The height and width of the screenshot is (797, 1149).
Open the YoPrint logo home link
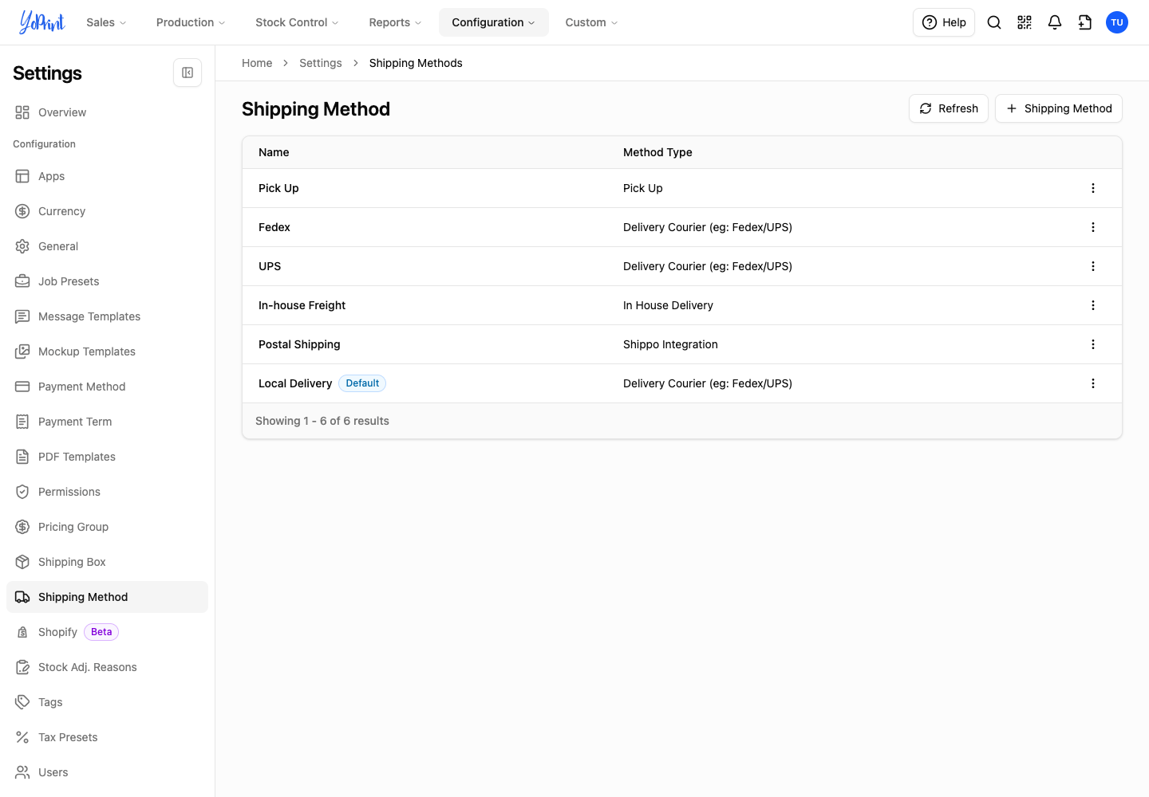[x=41, y=22]
